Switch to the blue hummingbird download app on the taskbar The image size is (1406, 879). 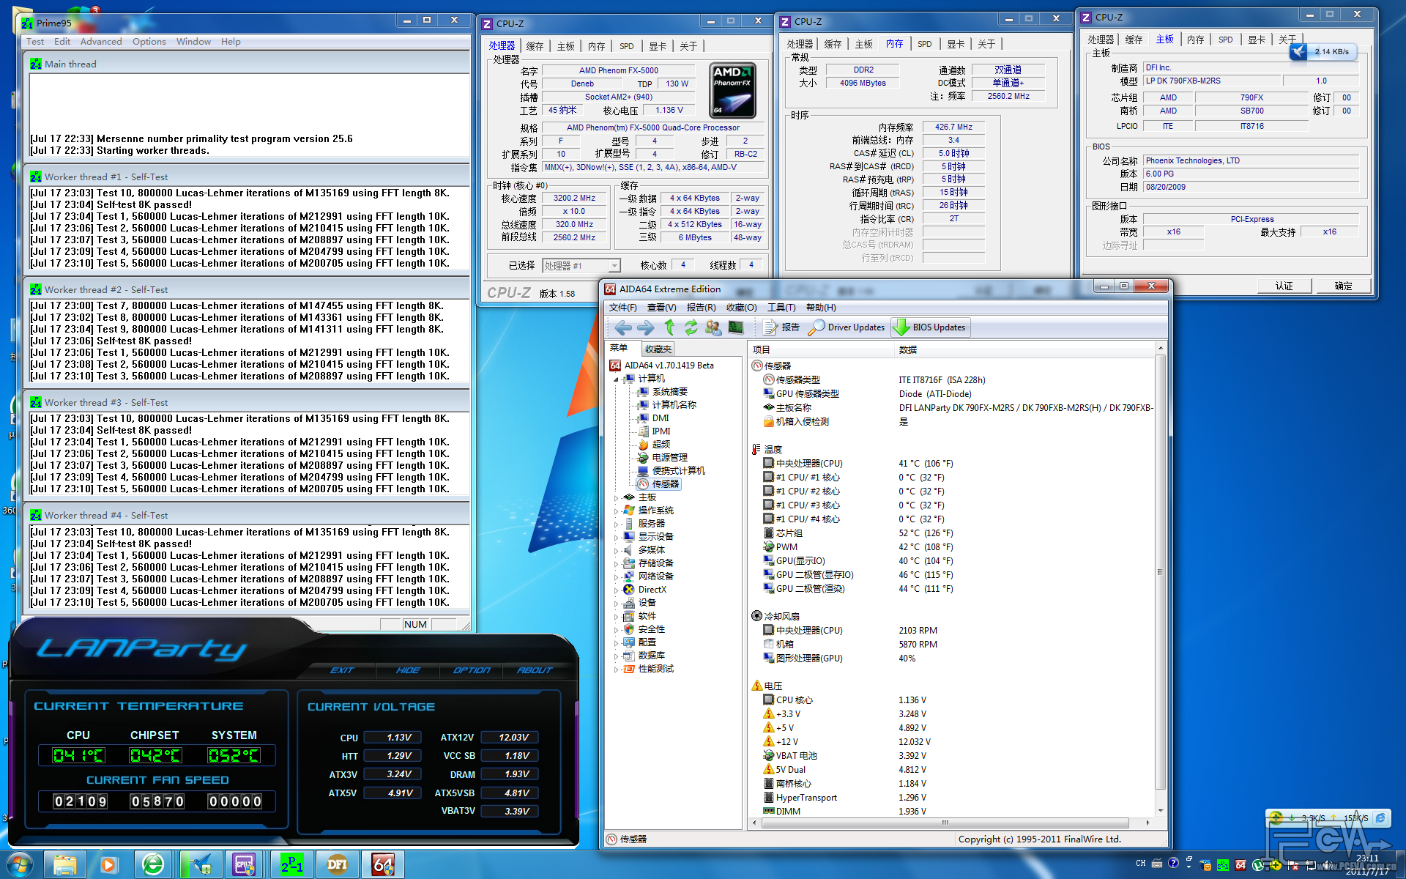click(x=199, y=865)
